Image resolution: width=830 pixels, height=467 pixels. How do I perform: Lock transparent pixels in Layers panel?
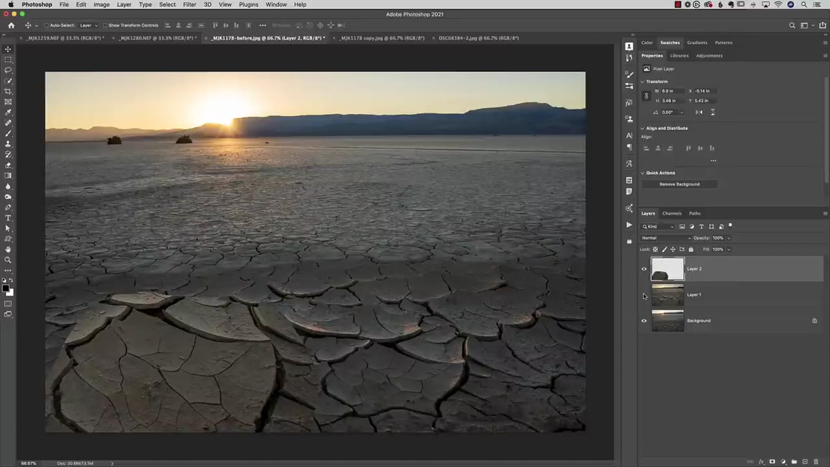coord(656,249)
